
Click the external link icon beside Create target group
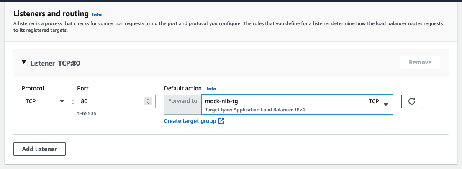[221, 121]
